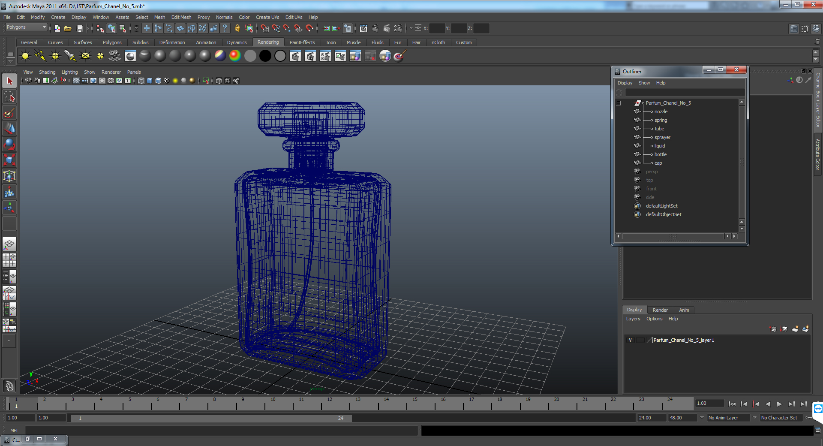Click the question mark help icon in status line
Image resolution: width=823 pixels, height=446 pixels.
click(x=225, y=28)
